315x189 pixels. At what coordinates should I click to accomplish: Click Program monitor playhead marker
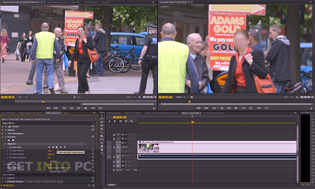[x=189, y=101]
